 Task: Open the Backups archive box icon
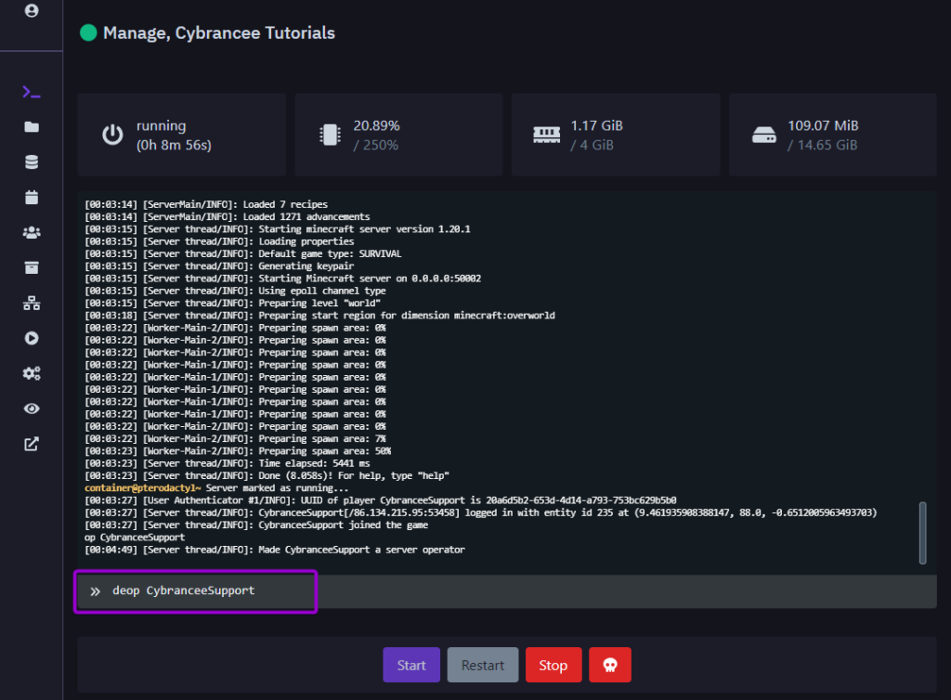point(32,267)
